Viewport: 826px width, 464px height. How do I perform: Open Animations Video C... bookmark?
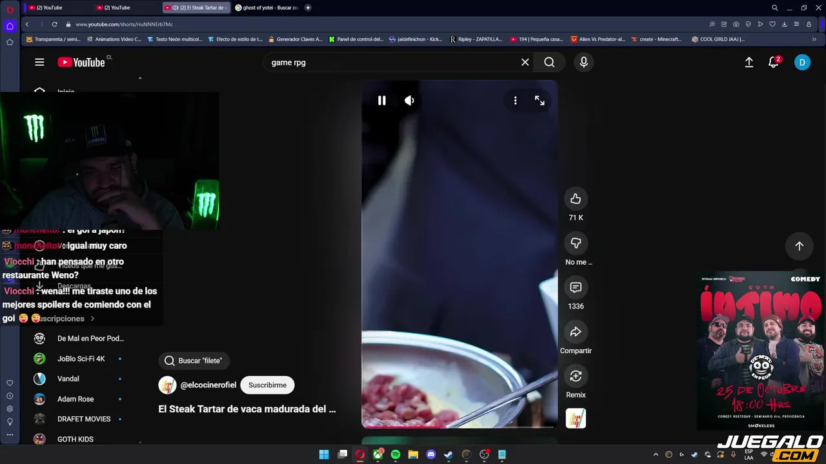114,39
